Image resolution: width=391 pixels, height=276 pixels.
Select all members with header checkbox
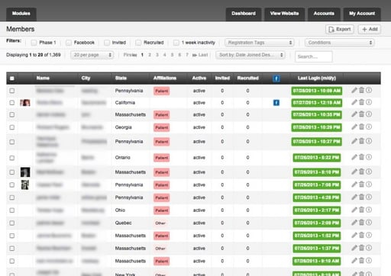[12, 79]
